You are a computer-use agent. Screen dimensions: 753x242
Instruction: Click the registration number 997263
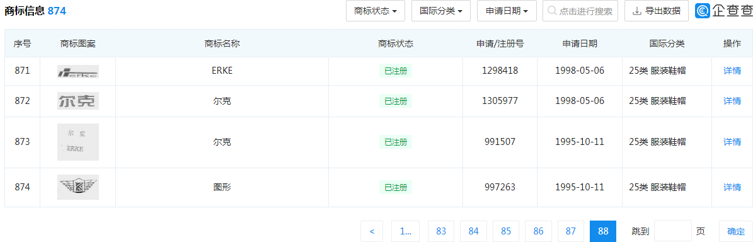500,187
